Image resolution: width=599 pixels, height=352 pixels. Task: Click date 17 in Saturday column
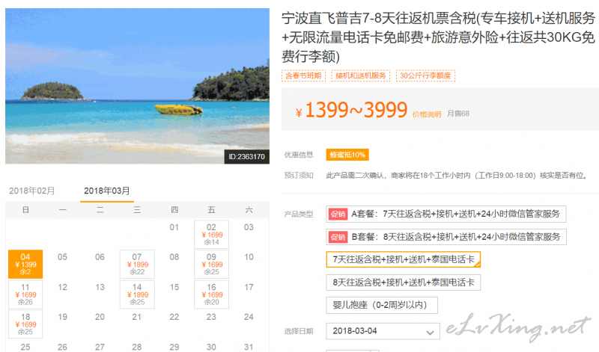click(249, 287)
